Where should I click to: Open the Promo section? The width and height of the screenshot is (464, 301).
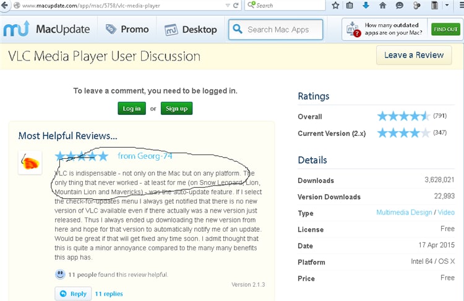coord(127,29)
